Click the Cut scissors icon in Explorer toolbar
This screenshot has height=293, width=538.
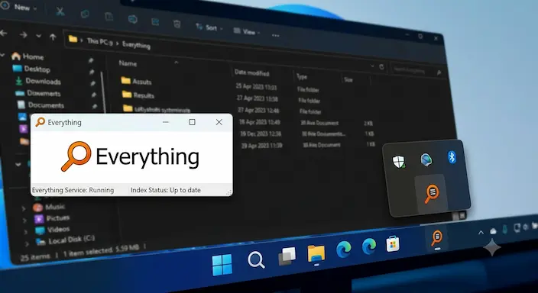coord(60,11)
